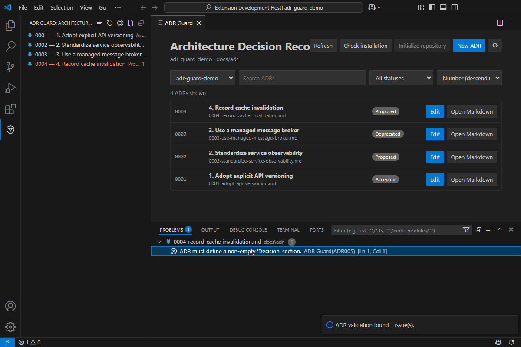Click the Check installation button
The height and width of the screenshot is (347, 521).
pyautogui.click(x=366, y=46)
